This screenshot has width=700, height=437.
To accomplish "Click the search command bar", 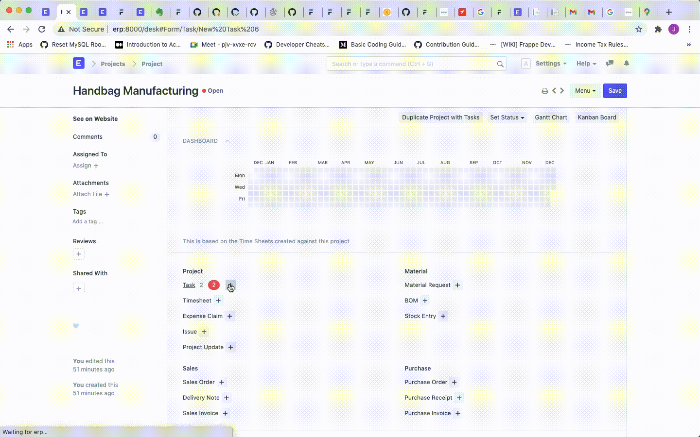I will 416,64.
